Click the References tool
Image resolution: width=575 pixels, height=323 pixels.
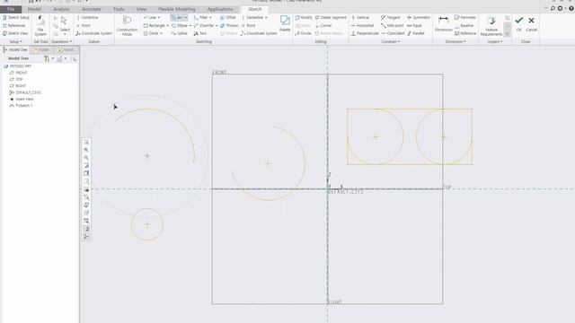tap(14, 25)
